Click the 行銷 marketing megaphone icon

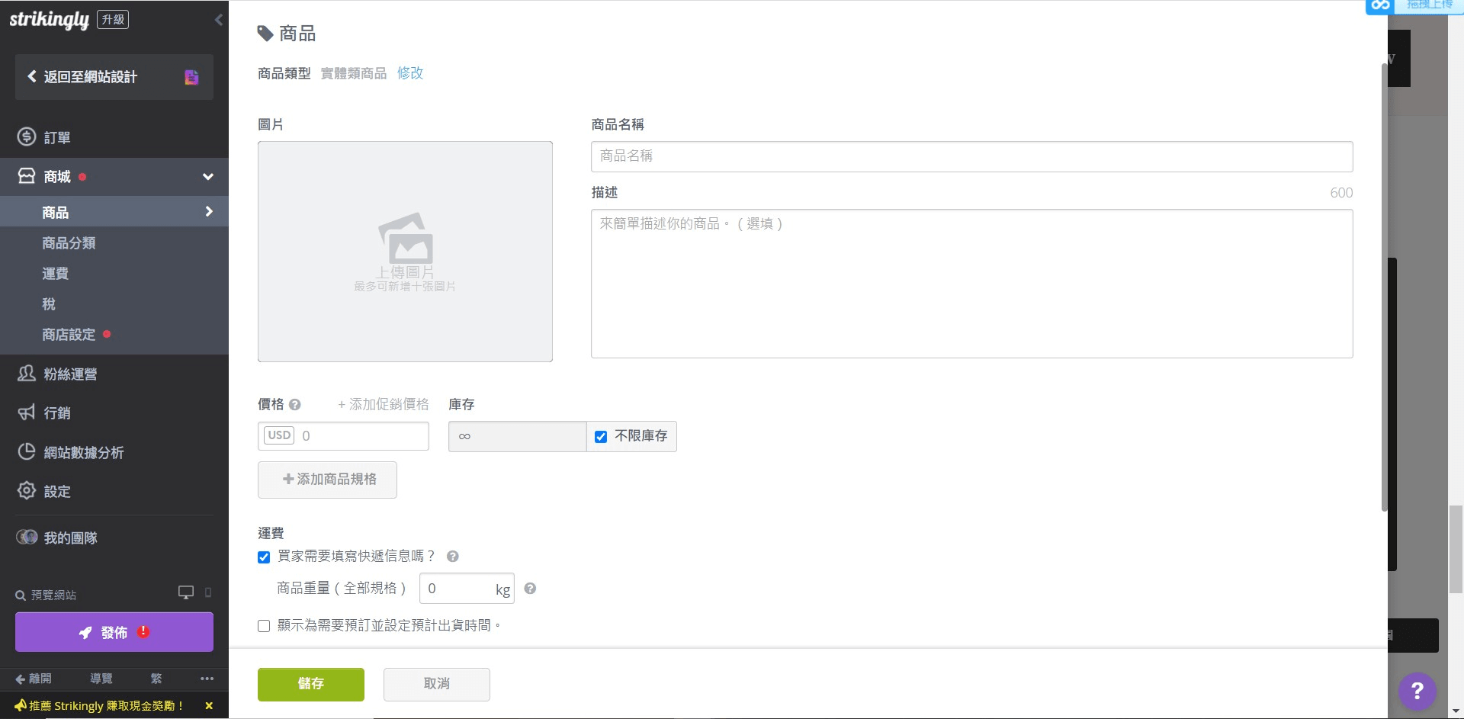coord(27,412)
